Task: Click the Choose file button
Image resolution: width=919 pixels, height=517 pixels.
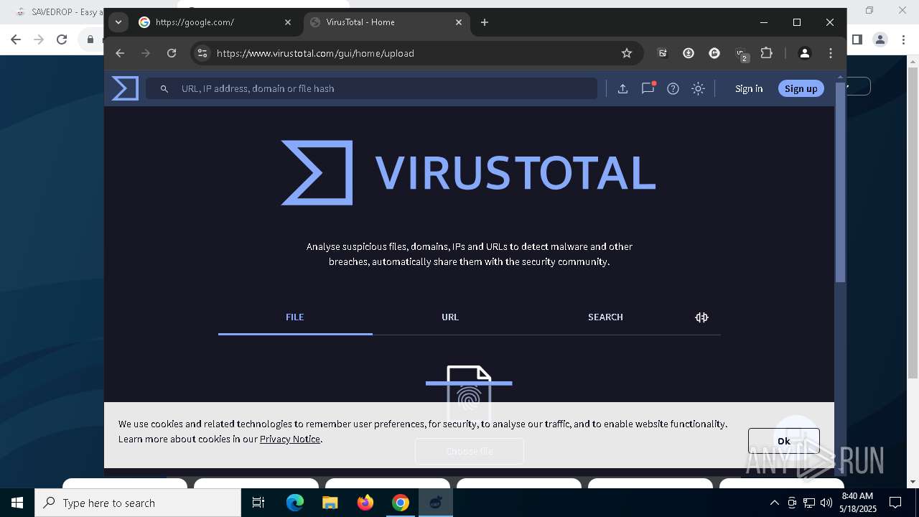Action: (x=470, y=451)
